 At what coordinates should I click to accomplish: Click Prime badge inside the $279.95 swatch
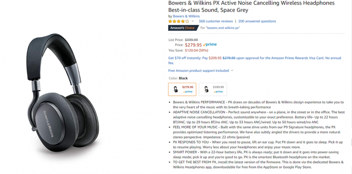click(188, 92)
